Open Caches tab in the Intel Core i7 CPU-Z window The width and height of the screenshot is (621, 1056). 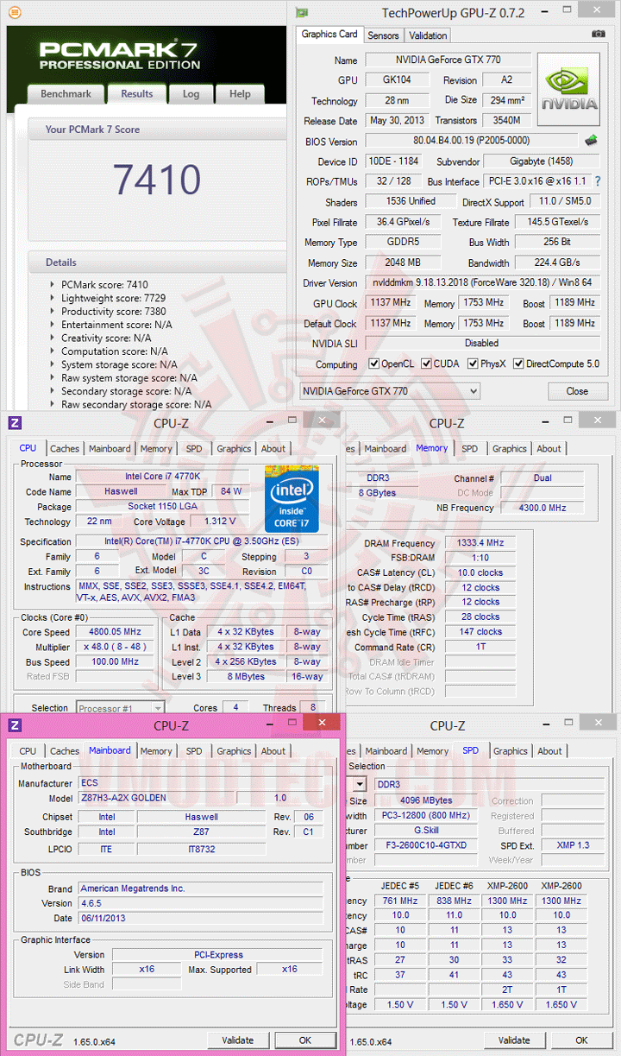(65, 449)
